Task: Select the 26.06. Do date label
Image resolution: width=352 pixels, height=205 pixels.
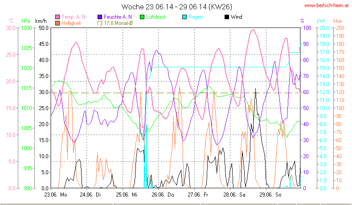Action: [164, 195]
